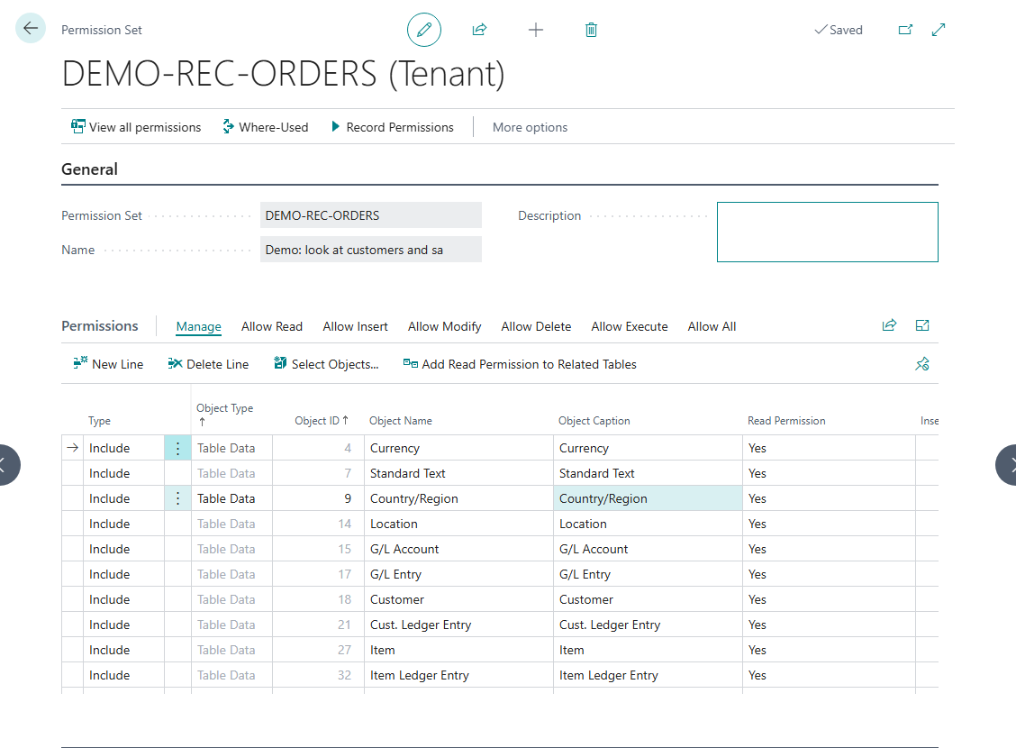This screenshot has width=1016, height=748.
Task: Click Object Name cell 'Standard Text'
Action: [x=458, y=473]
